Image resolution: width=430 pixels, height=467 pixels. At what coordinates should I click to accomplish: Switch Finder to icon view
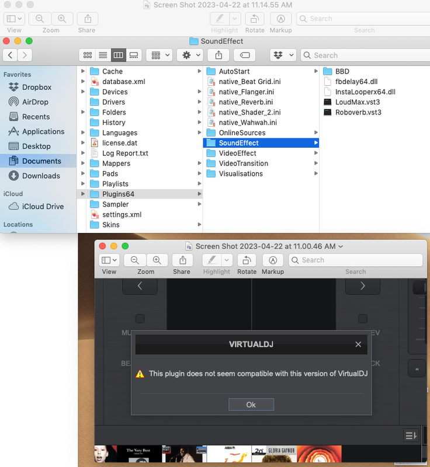(87, 55)
